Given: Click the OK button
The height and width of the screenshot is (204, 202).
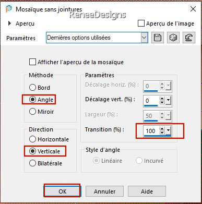Looking at the screenshot, I should point(62,191).
